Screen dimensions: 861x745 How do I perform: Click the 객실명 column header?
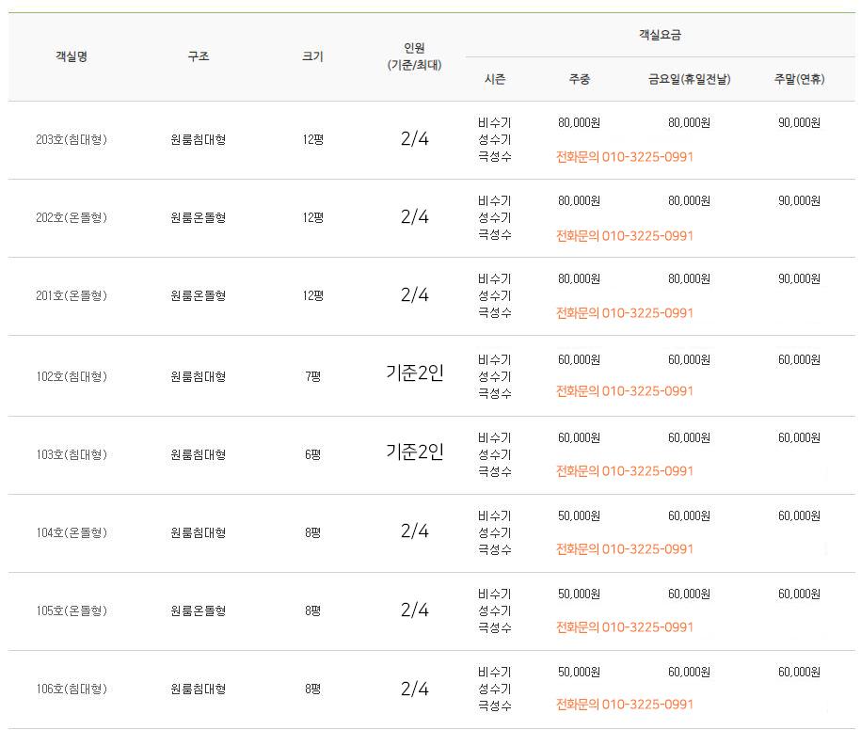click(72, 56)
